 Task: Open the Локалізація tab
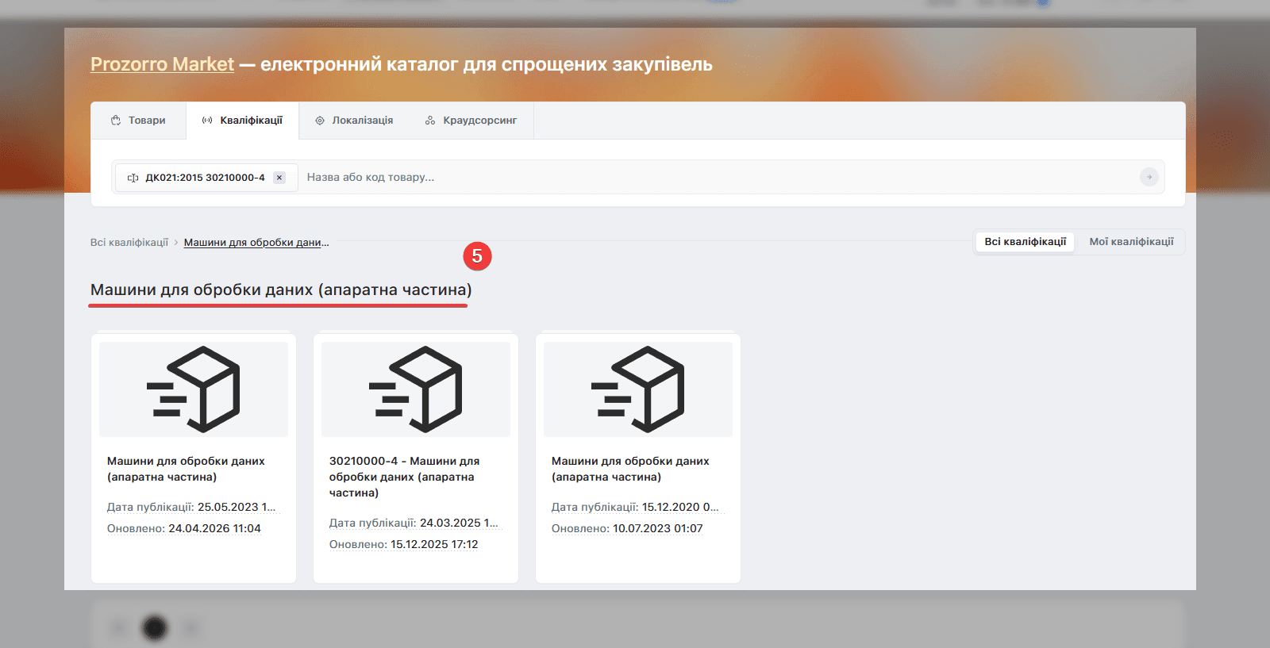pos(354,121)
